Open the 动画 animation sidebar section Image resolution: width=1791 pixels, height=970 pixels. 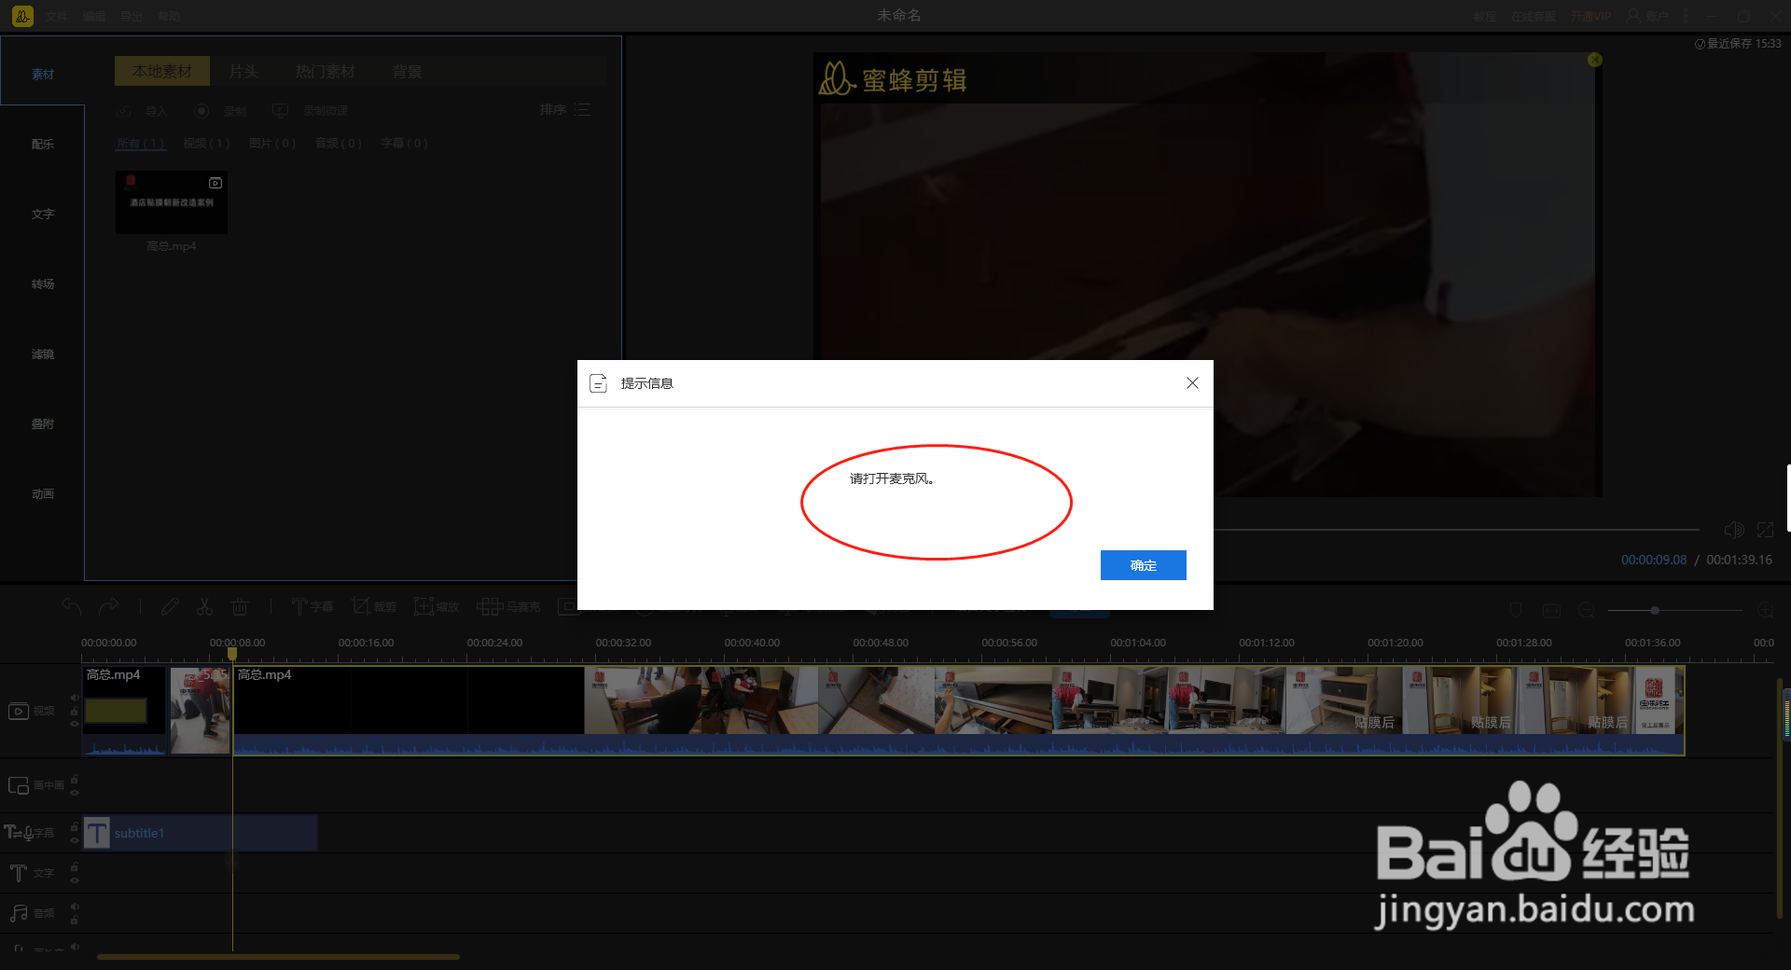tap(43, 494)
